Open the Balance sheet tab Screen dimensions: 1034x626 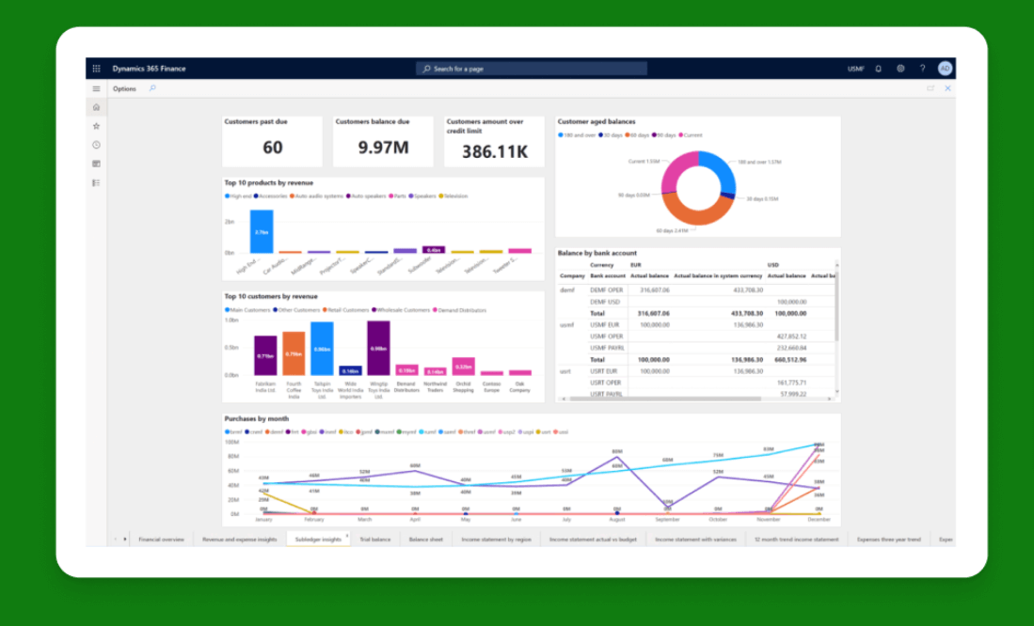click(426, 539)
